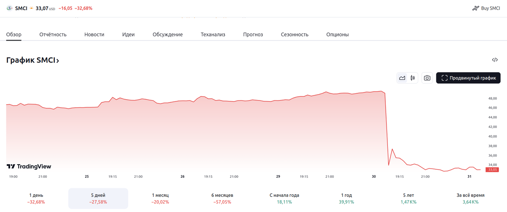
Task: Click the SMCI company logo icon
Action: coord(10,8)
